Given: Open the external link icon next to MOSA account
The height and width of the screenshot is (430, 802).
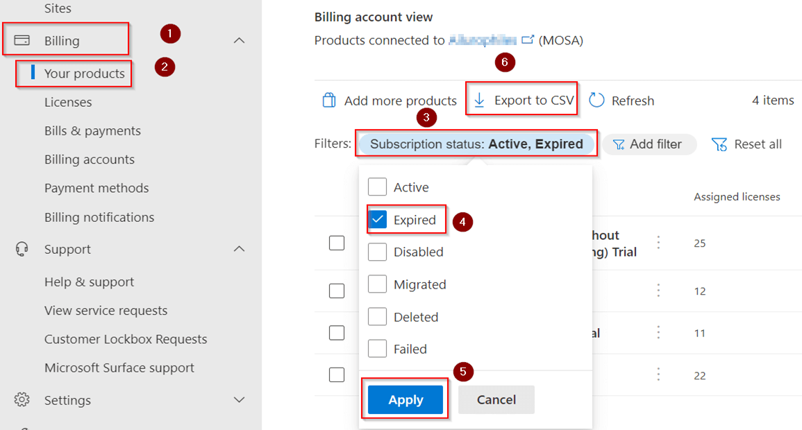Looking at the screenshot, I should tap(528, 40).
